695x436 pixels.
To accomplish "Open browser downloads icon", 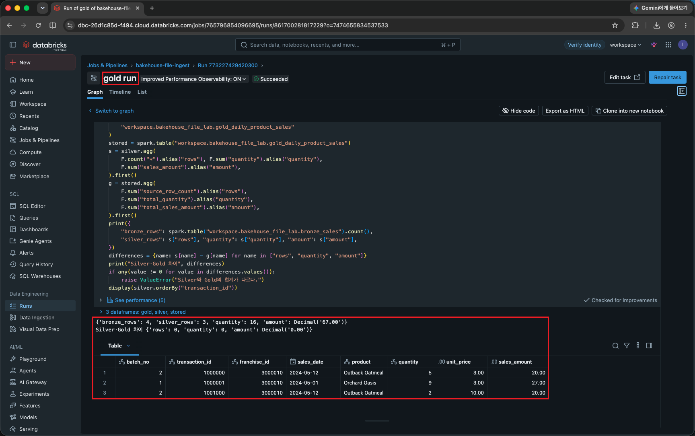I will pyautogui.click(x=657, y=25).
